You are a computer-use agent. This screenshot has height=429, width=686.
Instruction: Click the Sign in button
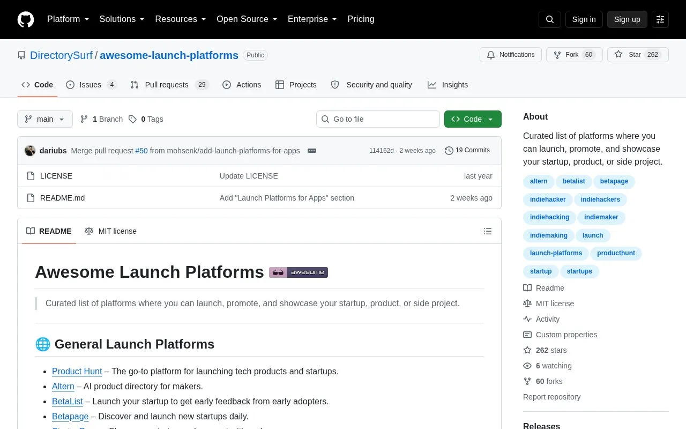[584, 19]
